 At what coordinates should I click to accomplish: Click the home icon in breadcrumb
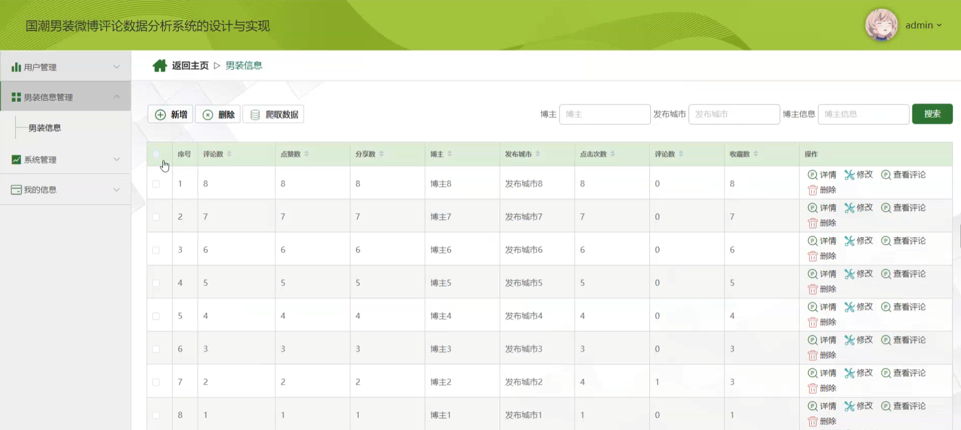(160, 66)
